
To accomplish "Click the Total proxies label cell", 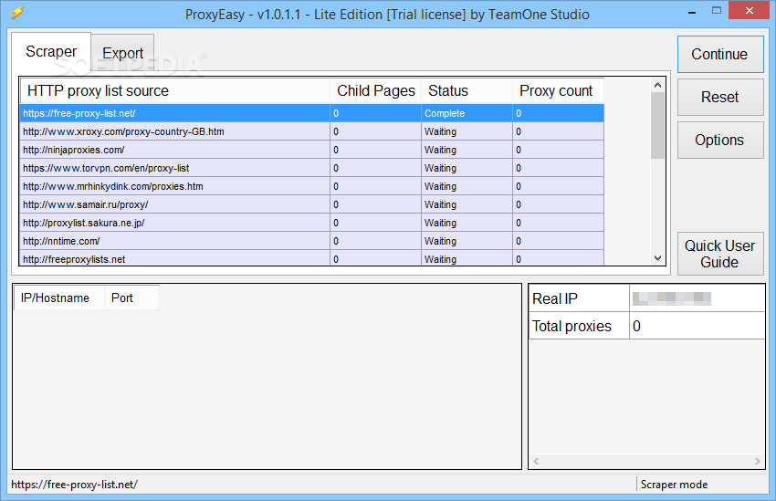I will coord(579,326).
